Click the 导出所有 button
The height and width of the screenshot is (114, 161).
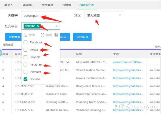pos(82,37)
